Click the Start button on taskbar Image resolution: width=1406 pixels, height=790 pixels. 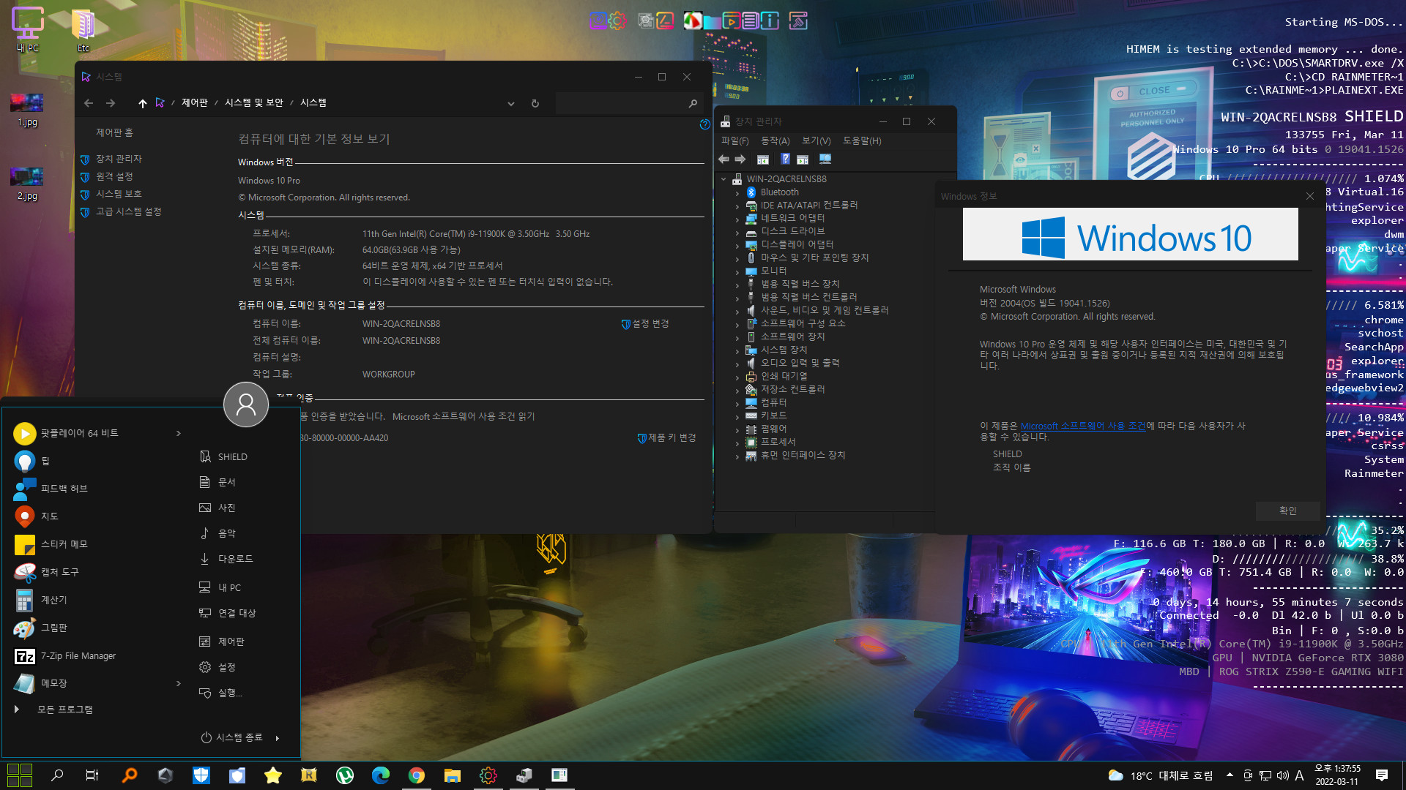point(20,775)
